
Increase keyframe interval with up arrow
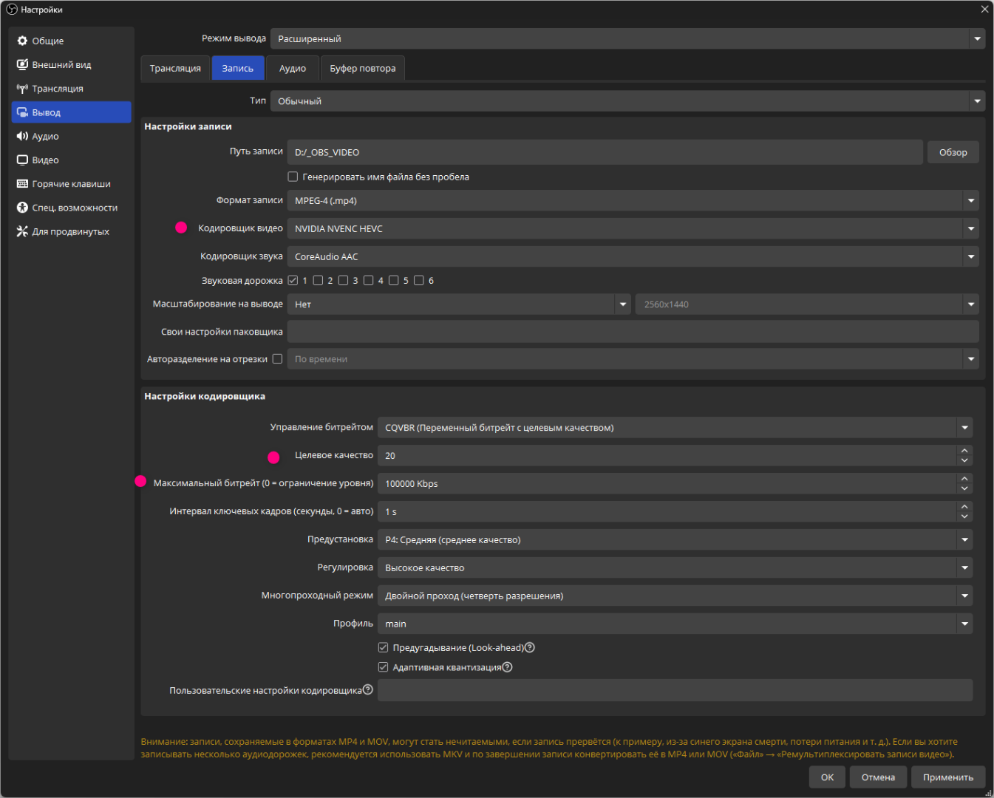pos(964,506)
